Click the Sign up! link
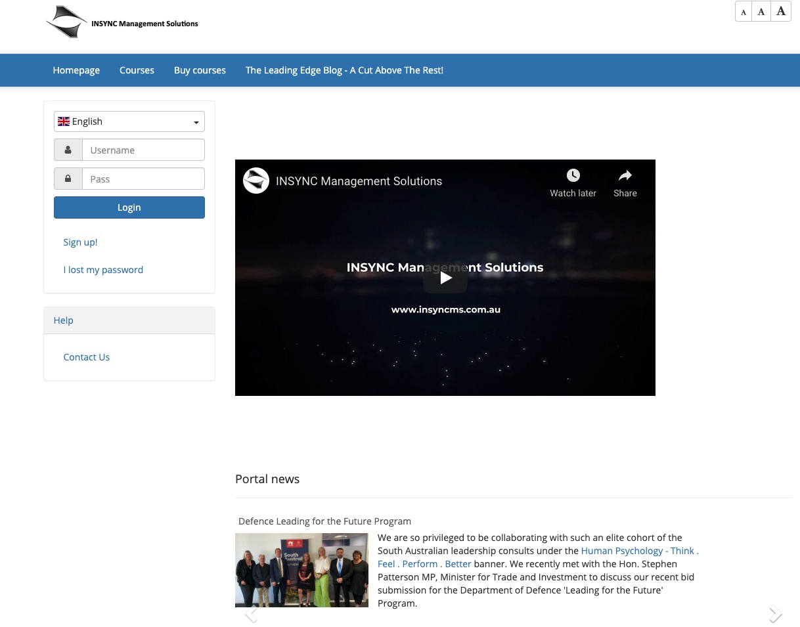Image resolution: width=800 pixels, height=627 pixels. click(x=80, y=242)
